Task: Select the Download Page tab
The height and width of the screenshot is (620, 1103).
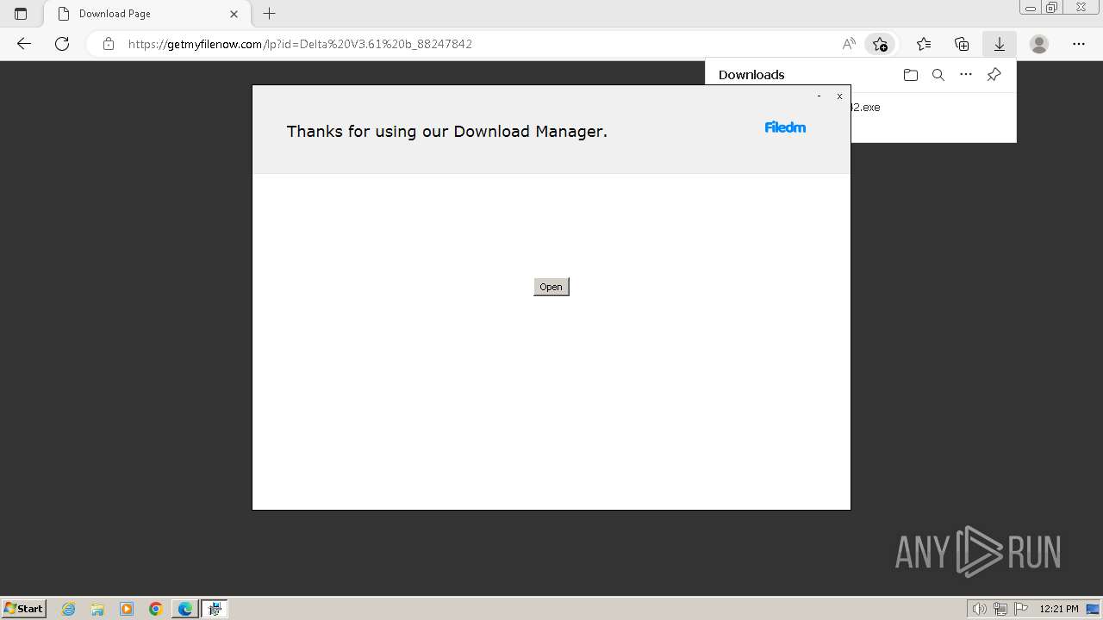Action: (x=147, y=14)
